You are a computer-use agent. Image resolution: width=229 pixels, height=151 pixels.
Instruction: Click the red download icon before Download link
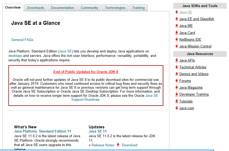point(118,145)
